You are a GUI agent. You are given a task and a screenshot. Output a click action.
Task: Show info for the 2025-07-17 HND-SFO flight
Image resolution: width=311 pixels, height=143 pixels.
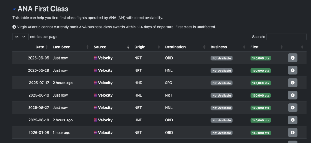pos(292,83)
